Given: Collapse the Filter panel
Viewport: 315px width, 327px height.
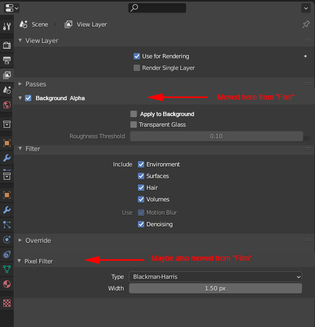Looking at the screenshot, I should click(x=20, y=148).
